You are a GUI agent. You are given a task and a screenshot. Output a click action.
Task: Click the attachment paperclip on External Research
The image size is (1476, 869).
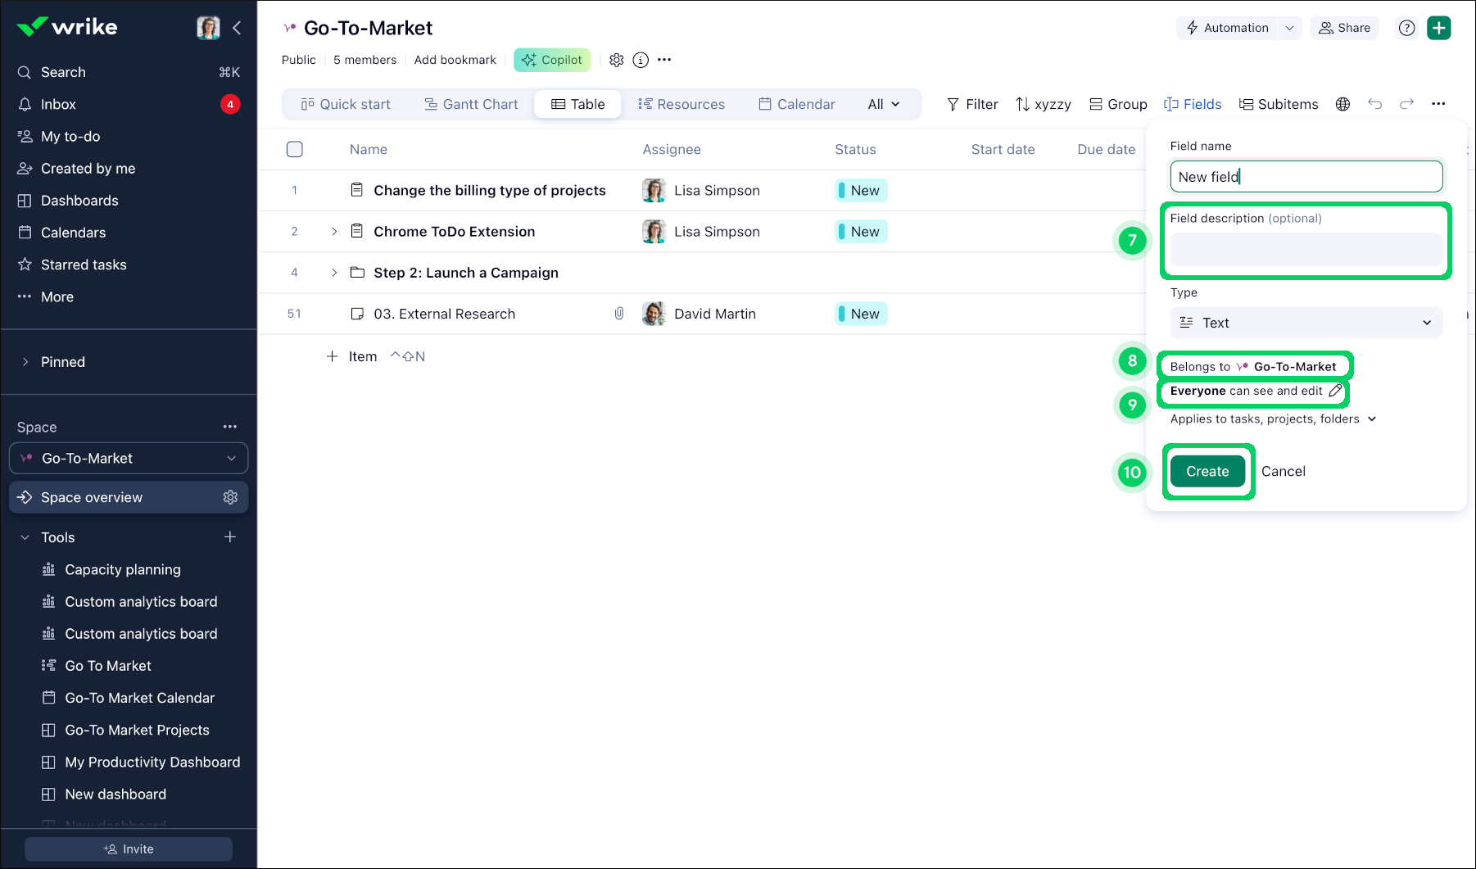coord(619,314)
